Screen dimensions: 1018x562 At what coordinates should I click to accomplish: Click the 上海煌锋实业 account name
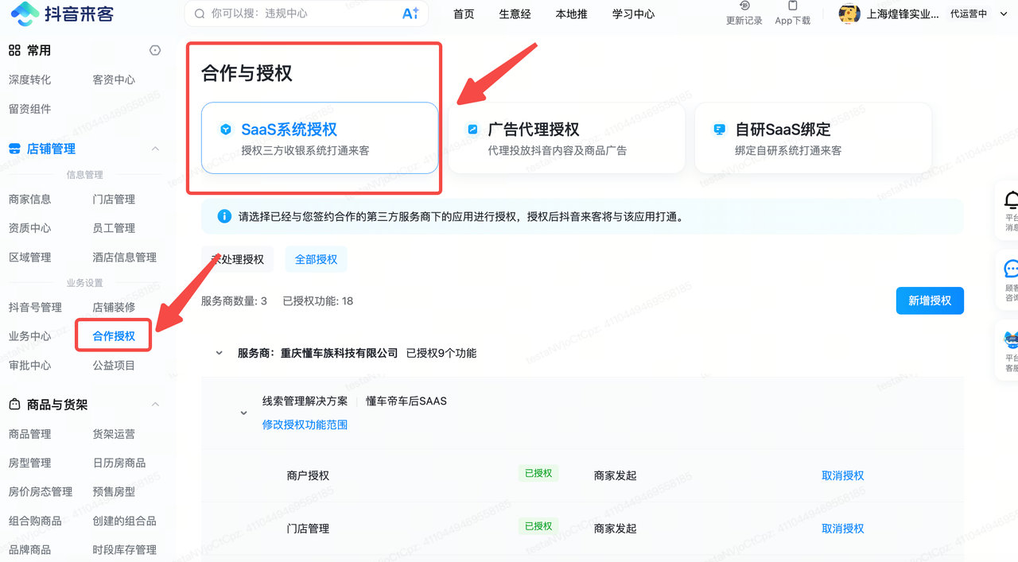pos(904,14)
